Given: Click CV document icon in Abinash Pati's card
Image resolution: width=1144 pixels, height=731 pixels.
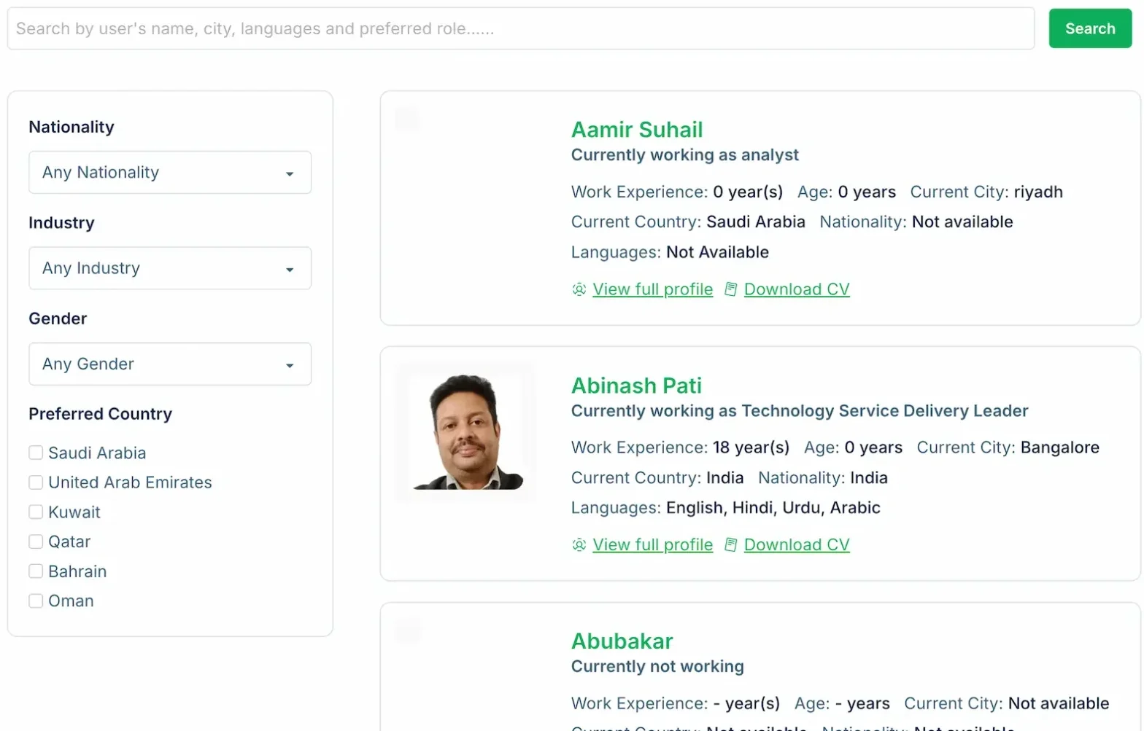Looking at the screenshot, I should (x=730, y=545).
